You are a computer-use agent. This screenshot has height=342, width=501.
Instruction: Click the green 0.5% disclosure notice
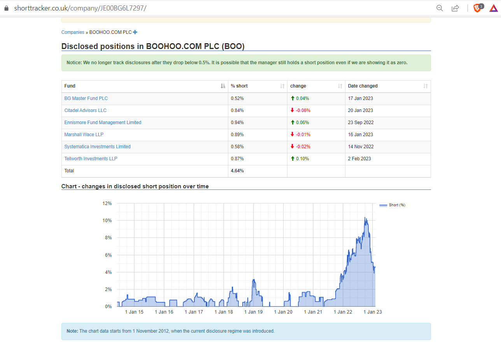[x=246, y=63]
